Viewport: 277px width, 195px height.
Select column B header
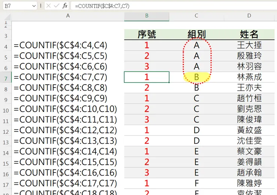pos(147,16)
